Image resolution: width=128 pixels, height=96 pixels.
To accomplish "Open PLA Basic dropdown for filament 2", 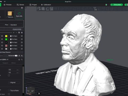I will [x=14, y=36].
